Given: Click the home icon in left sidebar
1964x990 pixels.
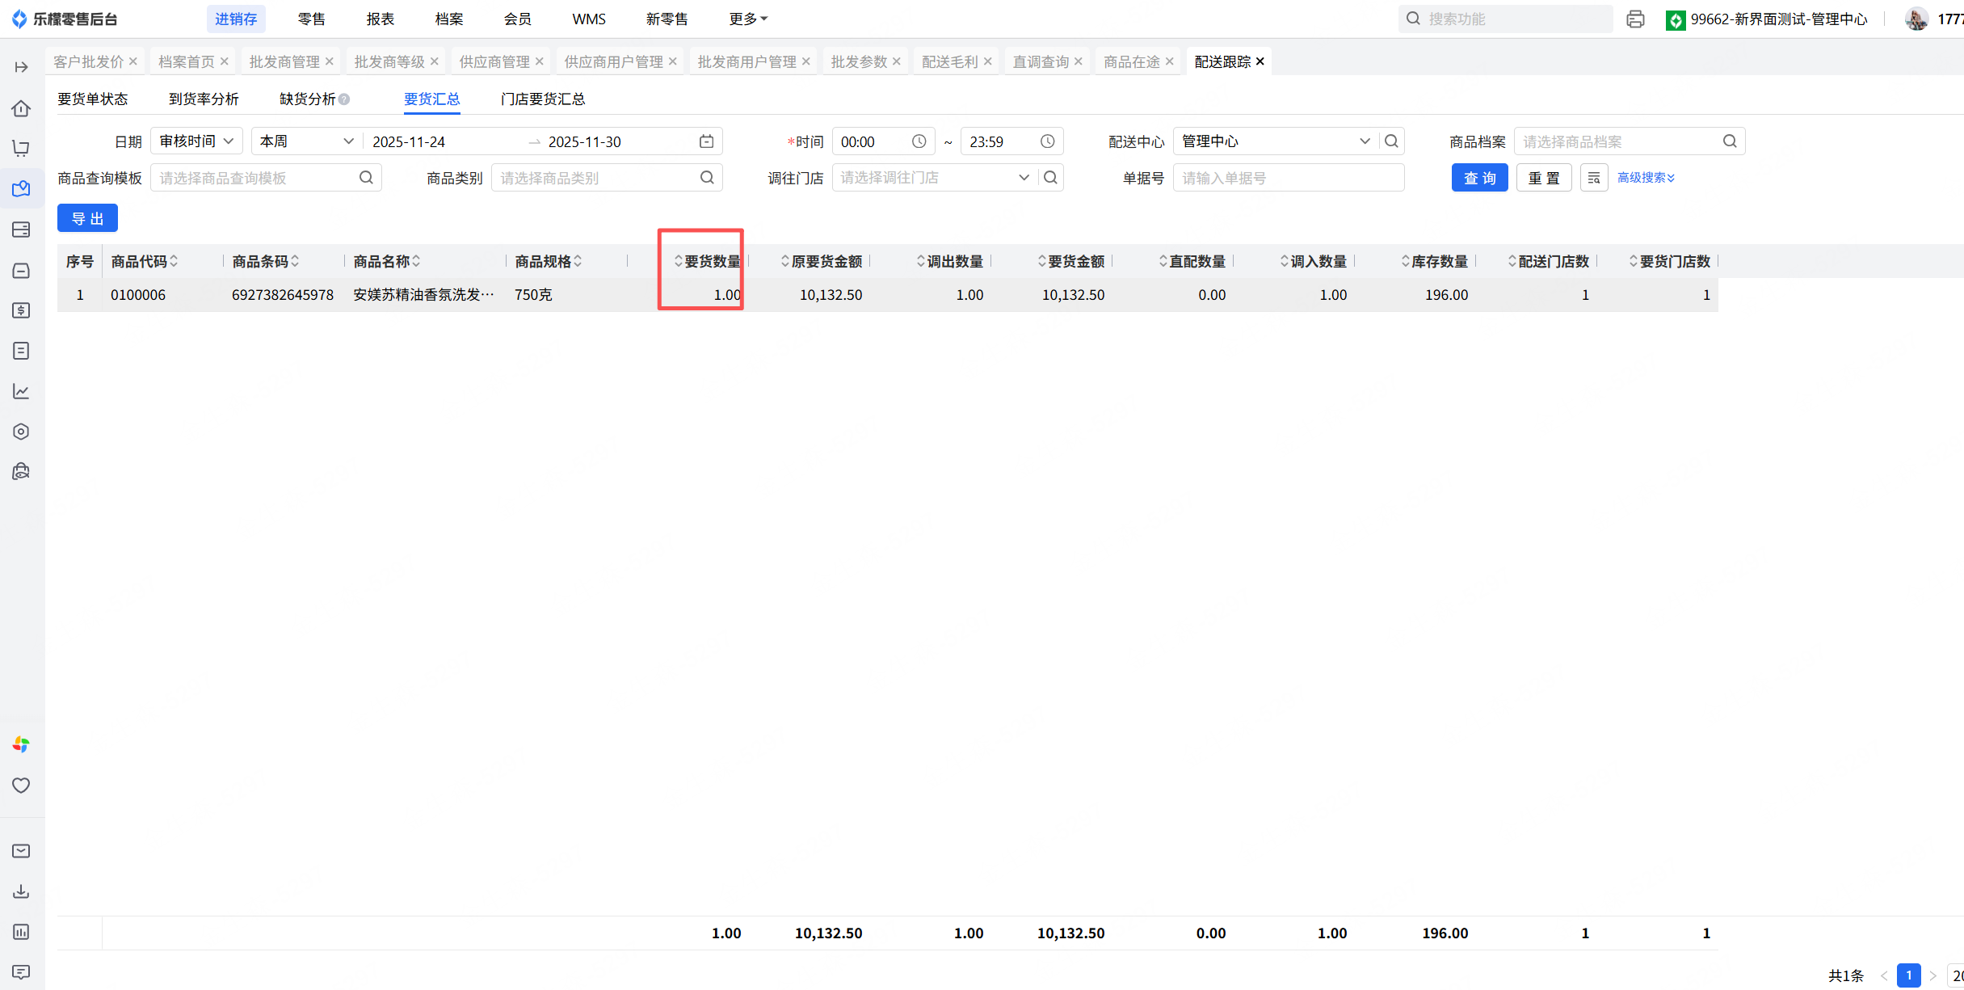Looking at the screenshot, I should [22, 108].
